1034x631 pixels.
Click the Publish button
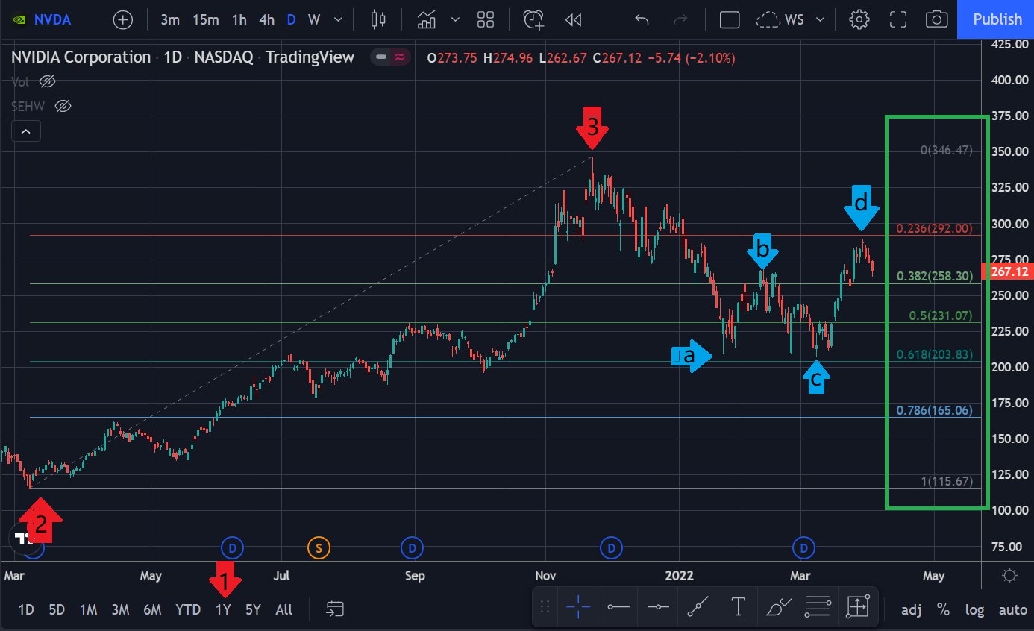click(997, 19)
